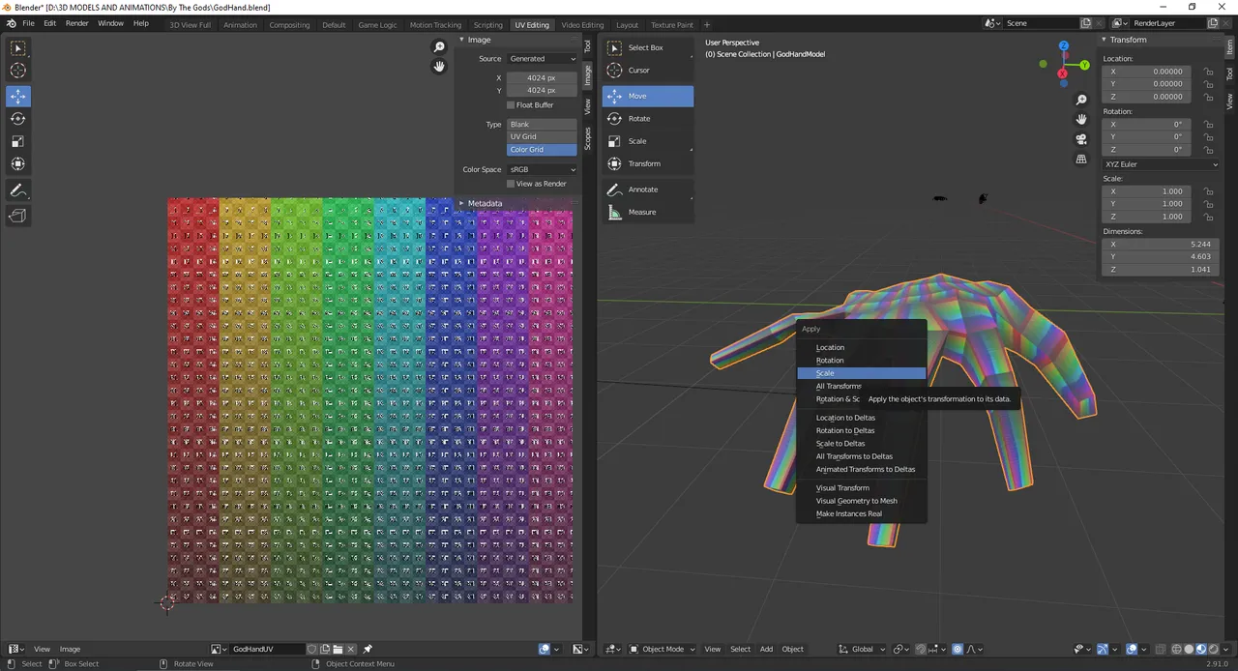Toggle the lock for Location X
This screenshot has width=1238, height=671.
[1208, 72]
